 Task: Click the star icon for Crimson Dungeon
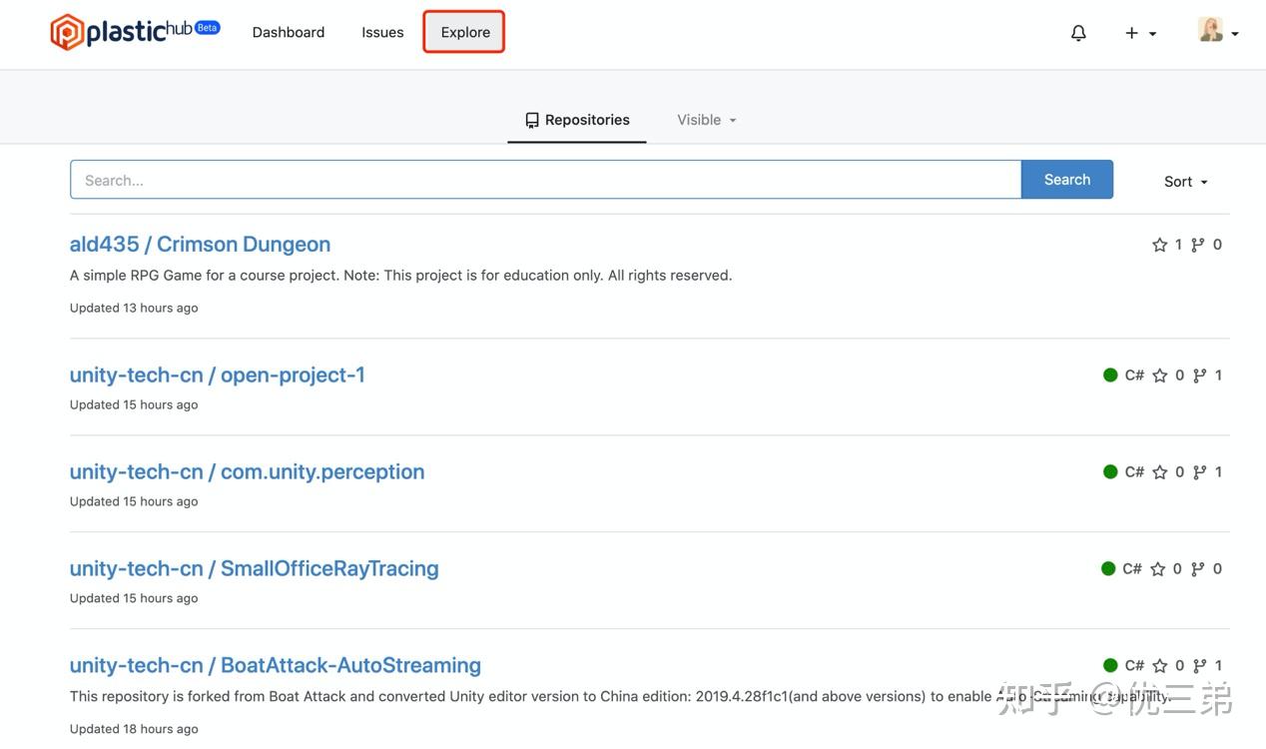point(1159,245)
